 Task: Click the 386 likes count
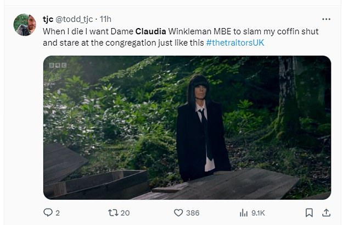(x=193, y=213)
